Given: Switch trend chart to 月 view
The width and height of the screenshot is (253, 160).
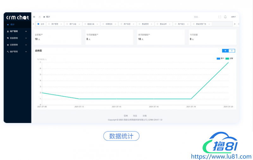Looking at the screenshot, I should coord(232,51).
